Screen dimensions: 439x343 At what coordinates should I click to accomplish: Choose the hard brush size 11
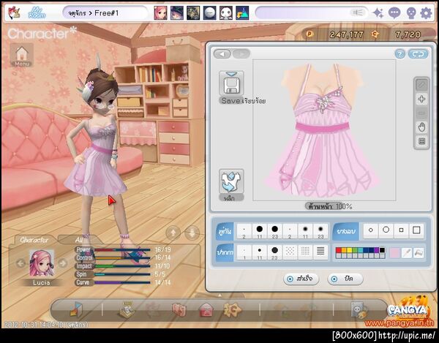coord(260,231)
